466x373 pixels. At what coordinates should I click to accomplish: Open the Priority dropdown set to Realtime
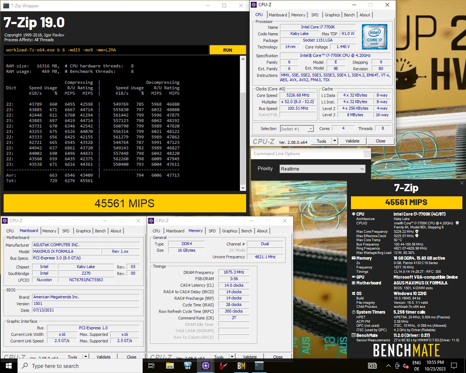(x=322, y=169)
